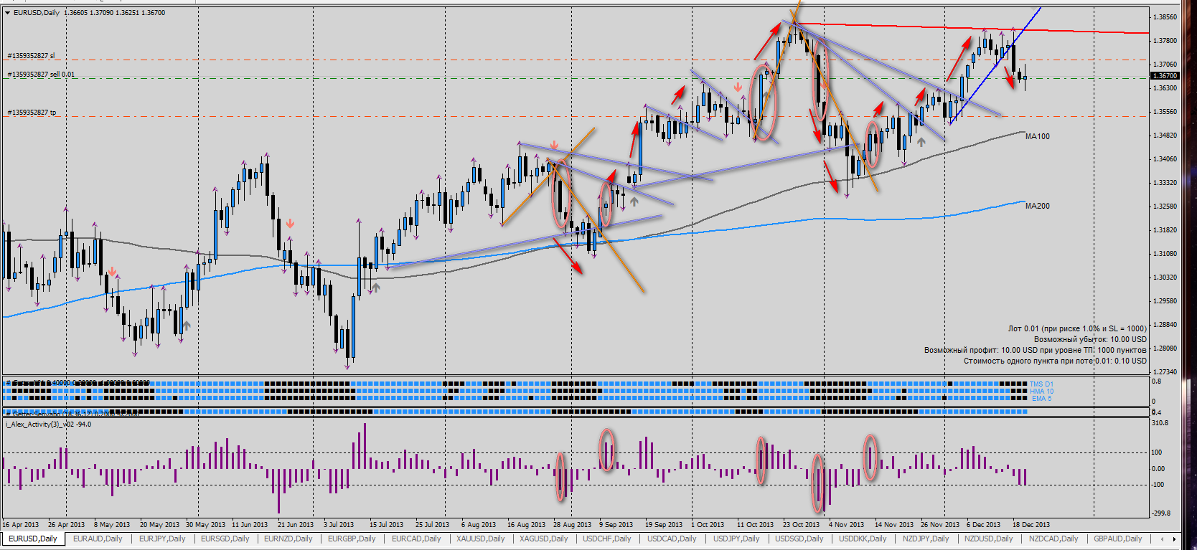Click the HMA 10 indicator label
This screenshot has width=1197, height=550.
(1042, 392)
